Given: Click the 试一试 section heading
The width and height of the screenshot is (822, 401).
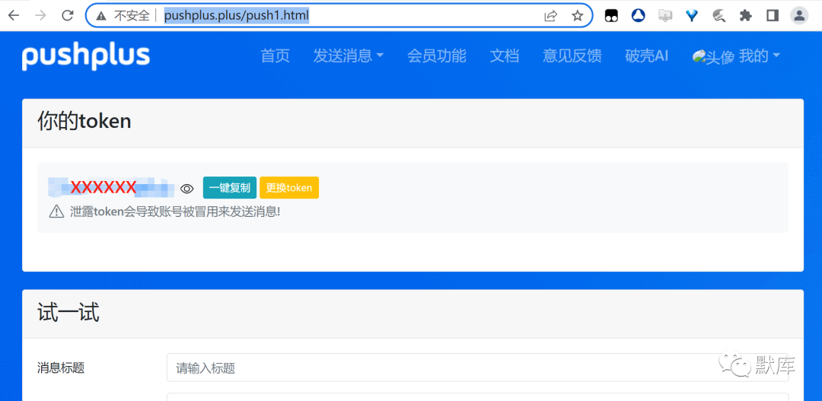Looking at the screenshot, I should click(68, 313).
